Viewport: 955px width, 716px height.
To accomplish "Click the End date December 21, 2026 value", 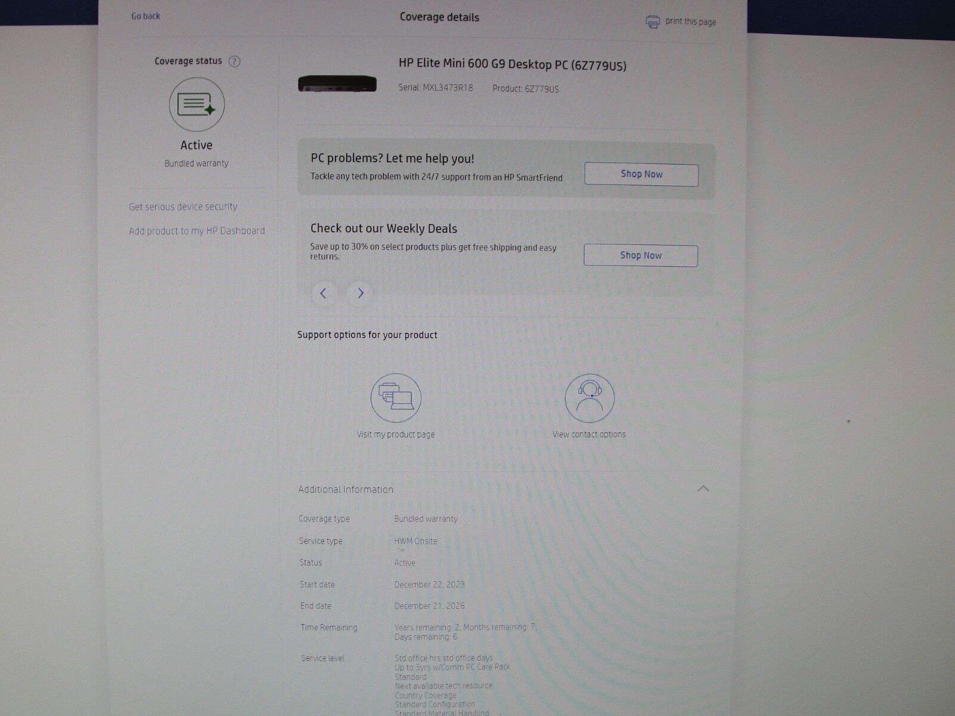I will click(429, 606).
